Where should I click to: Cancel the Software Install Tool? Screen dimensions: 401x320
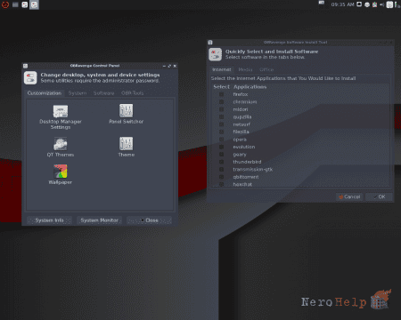click(x=349, y=196)
